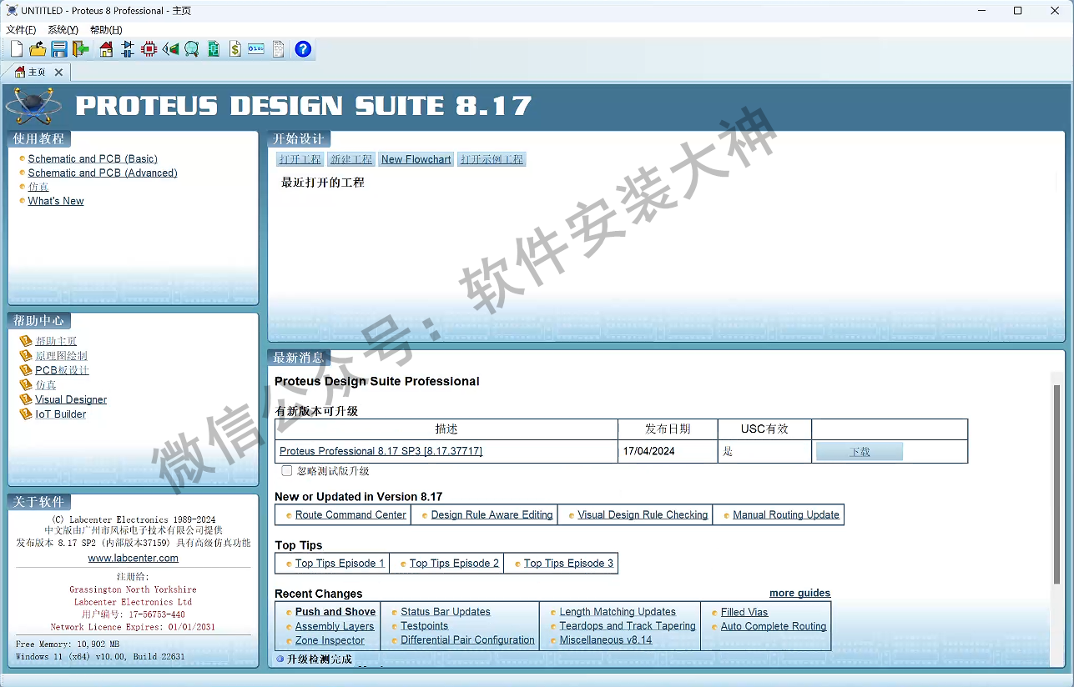Open the 原理图绘制 help link
Image resolution: width=1074 pixels, height=687 pixels.
coord(61,355)
